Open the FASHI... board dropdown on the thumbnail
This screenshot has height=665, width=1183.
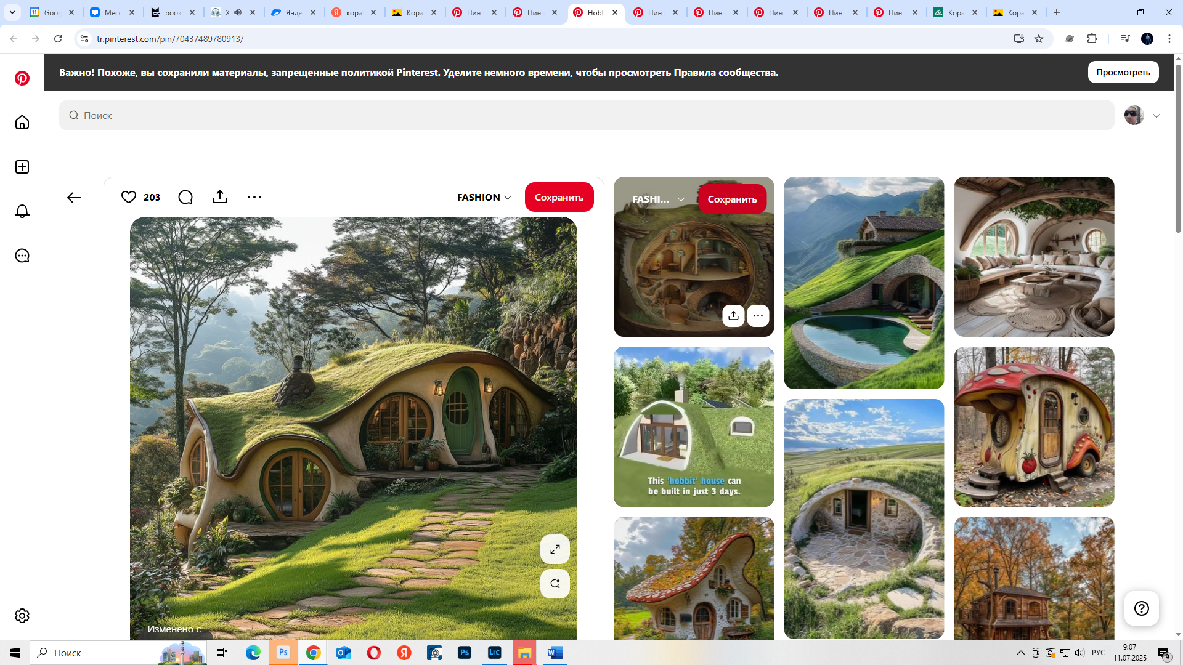click(658, 199)
